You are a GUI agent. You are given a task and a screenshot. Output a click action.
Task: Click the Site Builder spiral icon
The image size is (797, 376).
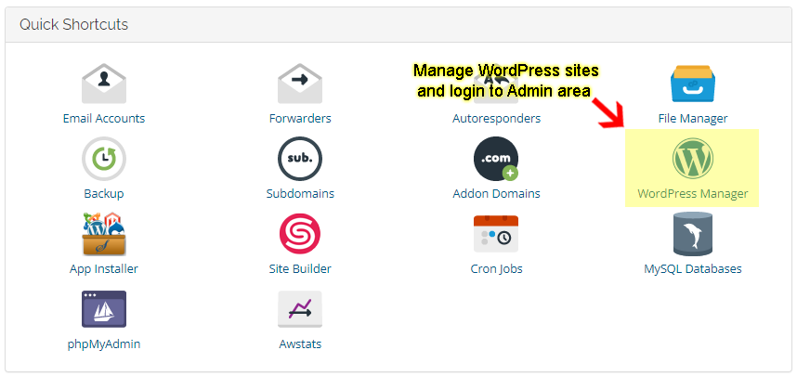pos(300,234)
